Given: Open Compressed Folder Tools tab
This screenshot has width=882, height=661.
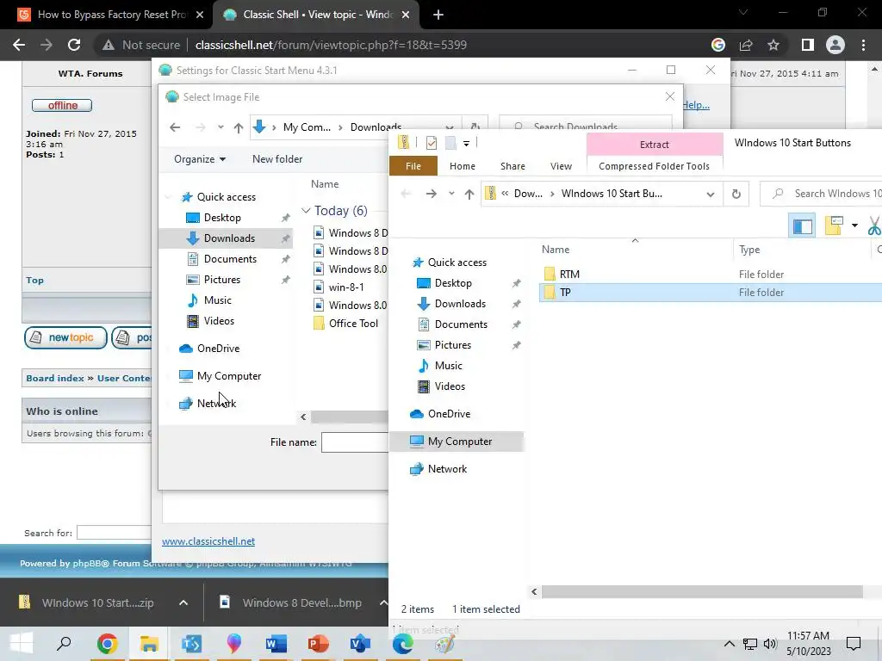Looking at the screenshot, I should coord(655,166).
